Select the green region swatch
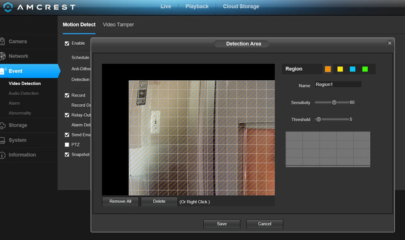Screen dimensions: 405x240 (365, 69)
